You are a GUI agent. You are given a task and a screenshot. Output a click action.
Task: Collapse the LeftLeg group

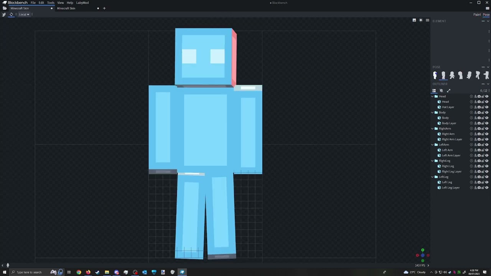coord(433,177)
